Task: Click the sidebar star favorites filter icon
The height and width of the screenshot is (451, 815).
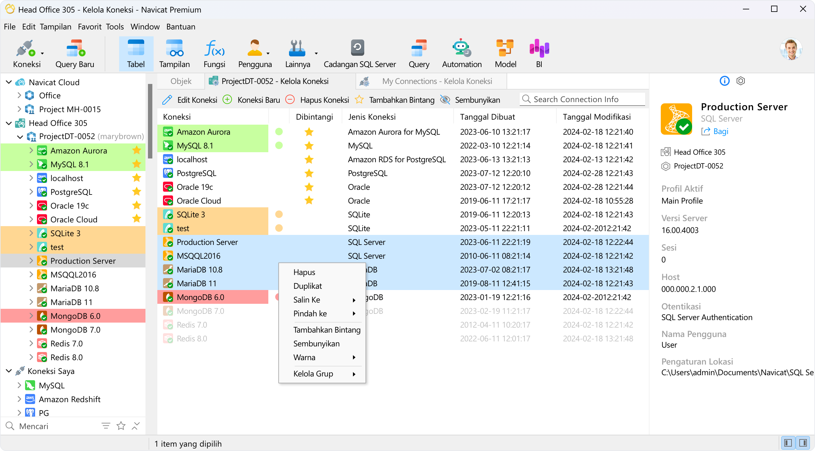Action: click(x=121, y=426)
